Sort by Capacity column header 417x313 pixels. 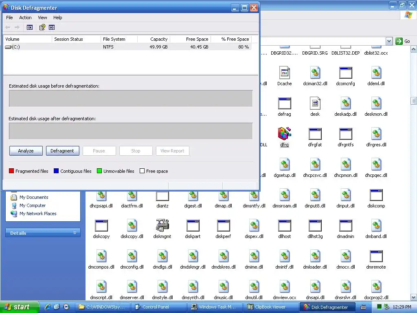pos(154,39)
